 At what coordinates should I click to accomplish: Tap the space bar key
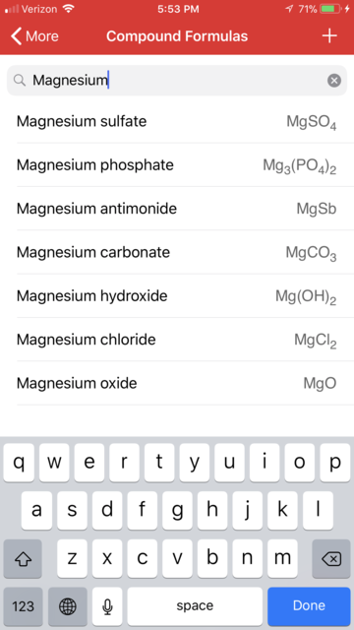[x=195, y=606]
